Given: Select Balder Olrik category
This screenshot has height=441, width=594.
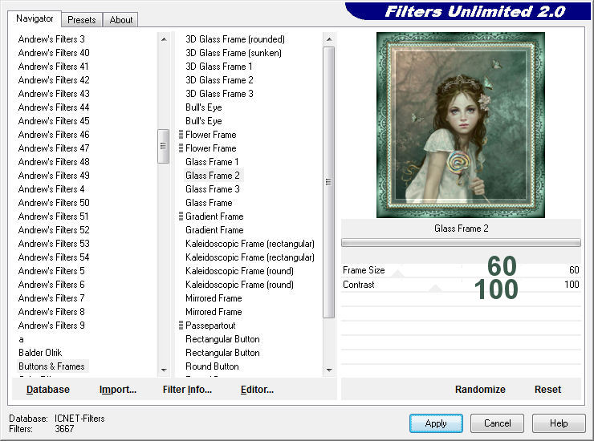Looking at the screenshot, I should click(x=40, y=353).
